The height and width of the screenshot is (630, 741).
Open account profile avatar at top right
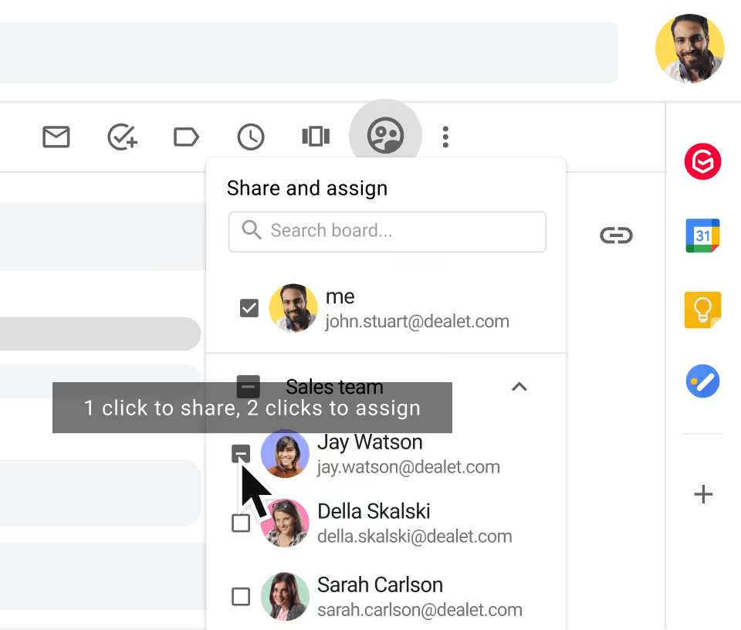(690, 49)
